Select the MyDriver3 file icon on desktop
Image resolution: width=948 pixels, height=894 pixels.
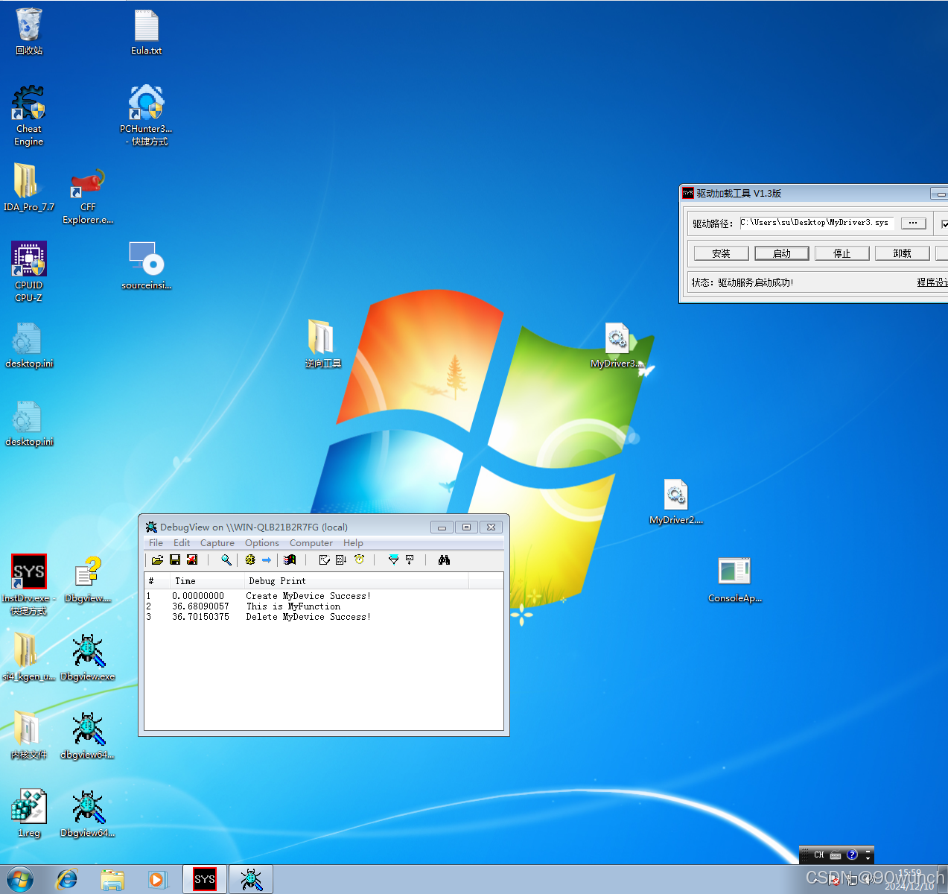pyautogui.click(x=617, y=345)
